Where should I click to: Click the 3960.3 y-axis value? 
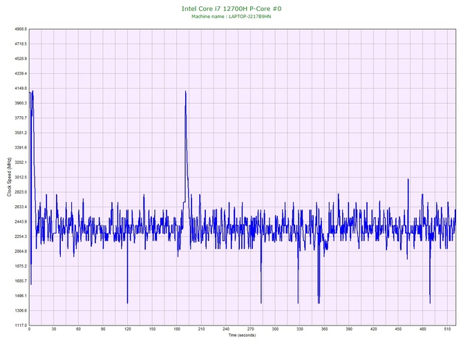point(21,104)
